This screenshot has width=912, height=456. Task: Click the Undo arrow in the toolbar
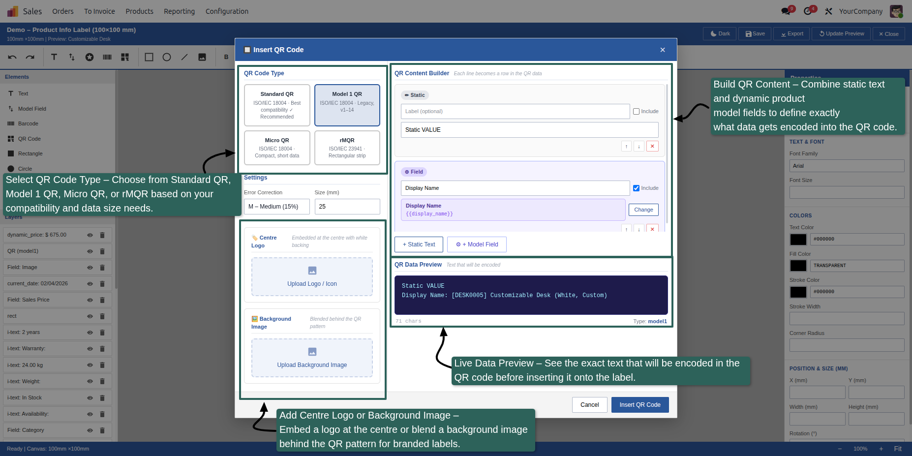tap(12, 57)
